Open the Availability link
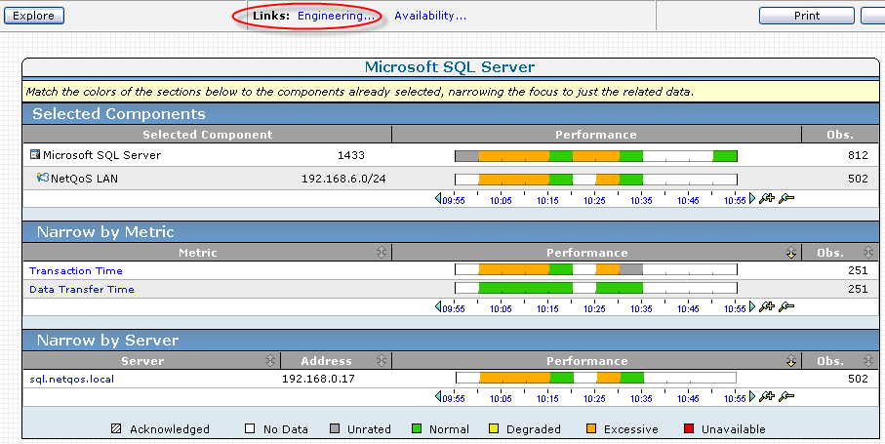Screen dimensions: 885x444 pos(430,16)
